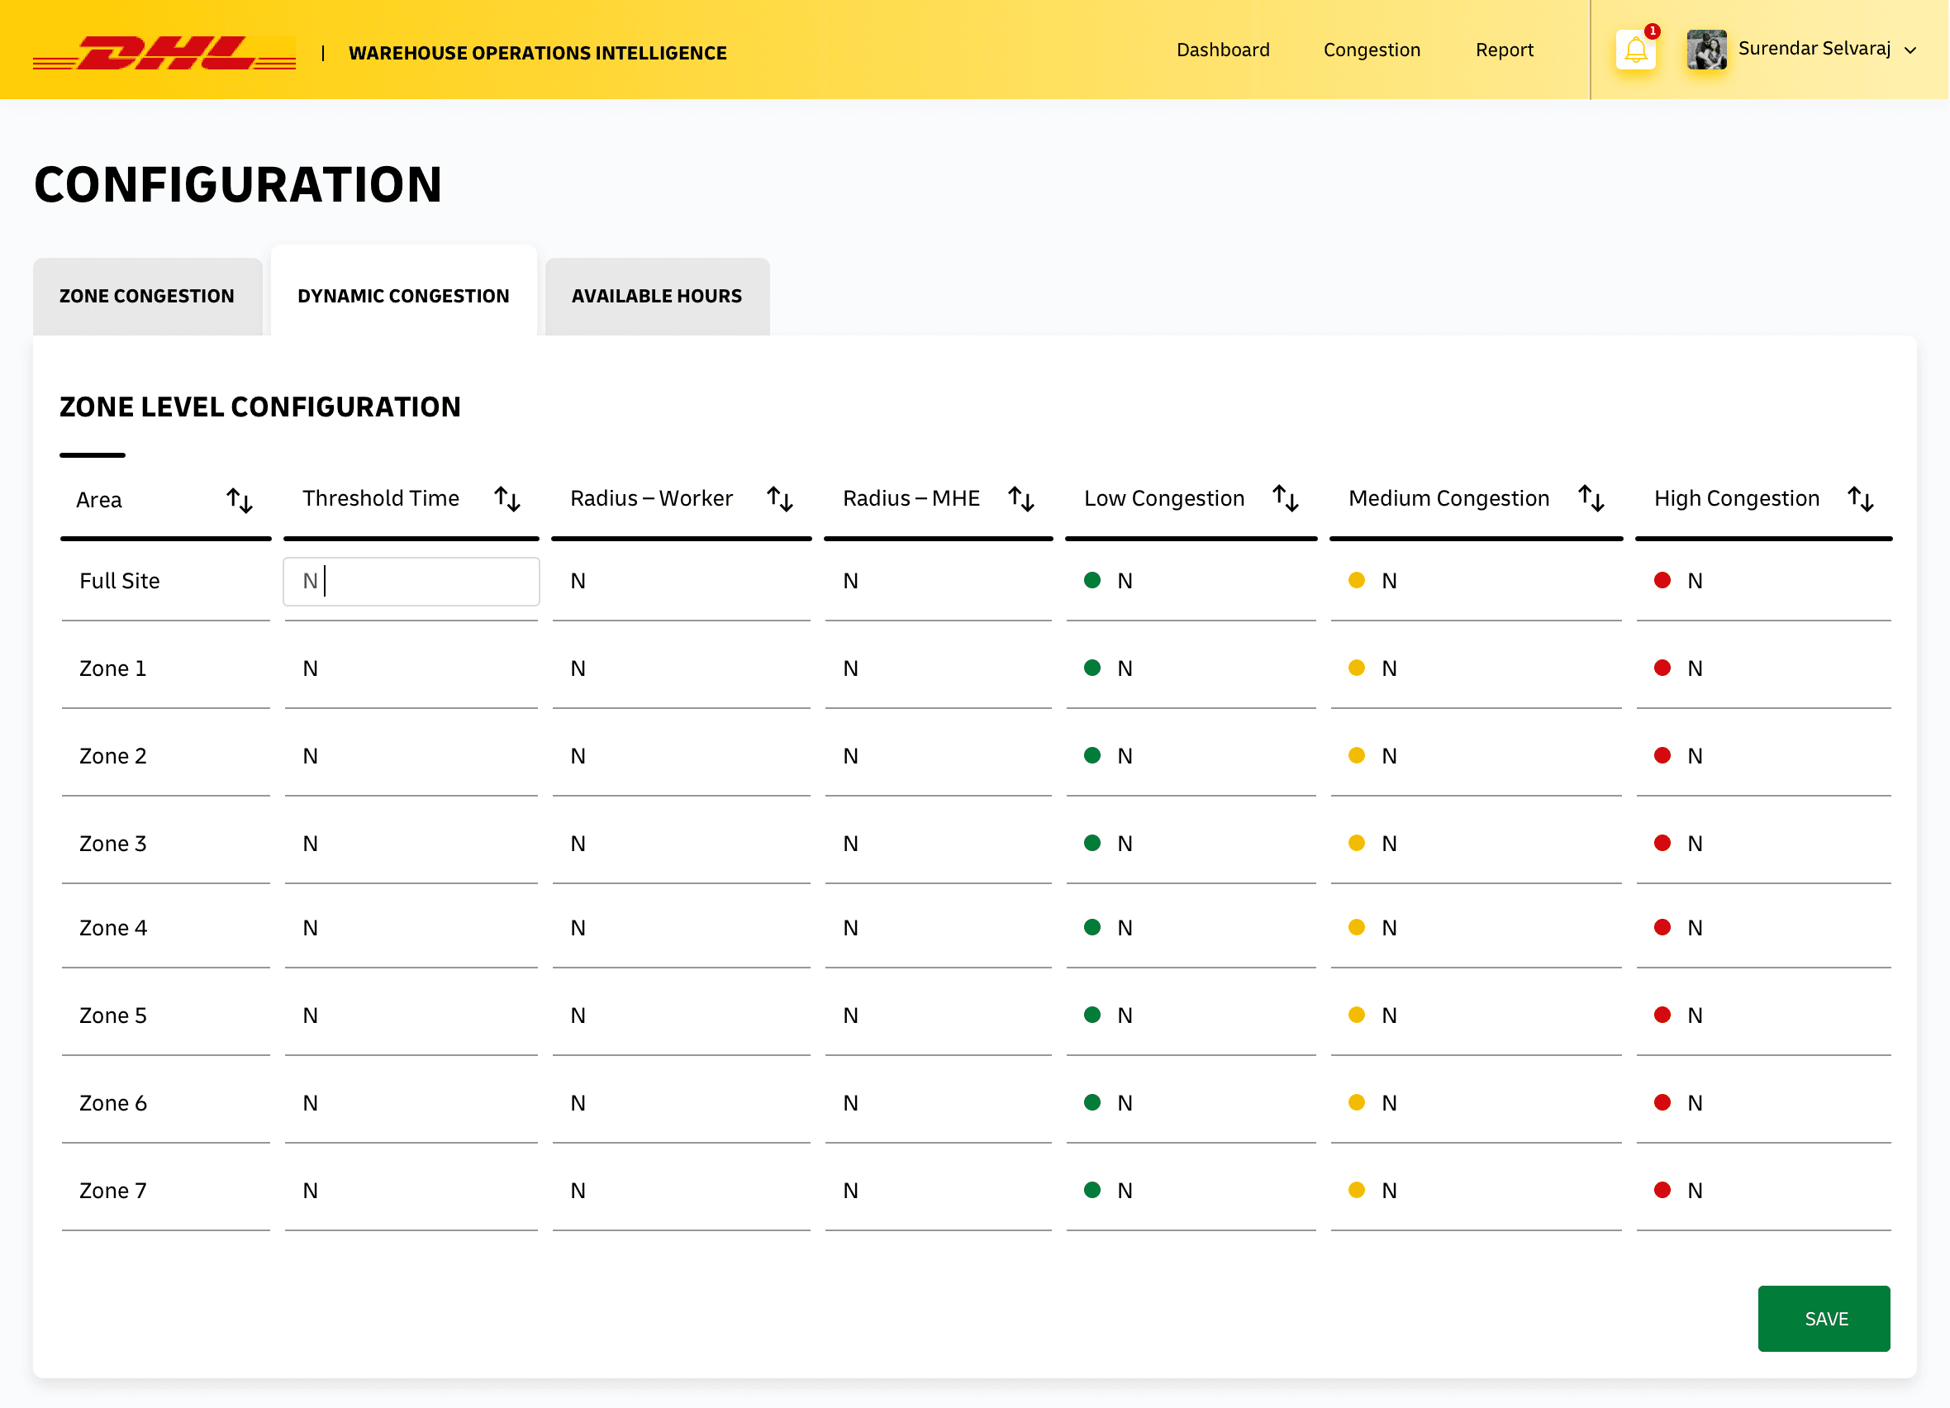The height and width of the screenshot is (1408, 1950).
Task: Open the Report menu
Action: (x=1505, y=50)
